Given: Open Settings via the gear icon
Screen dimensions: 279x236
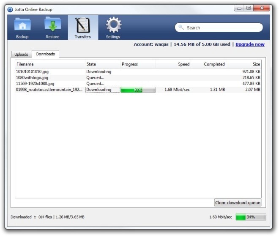Looking at the screenshot, I should pyautogui.click(x=114, y=25).
